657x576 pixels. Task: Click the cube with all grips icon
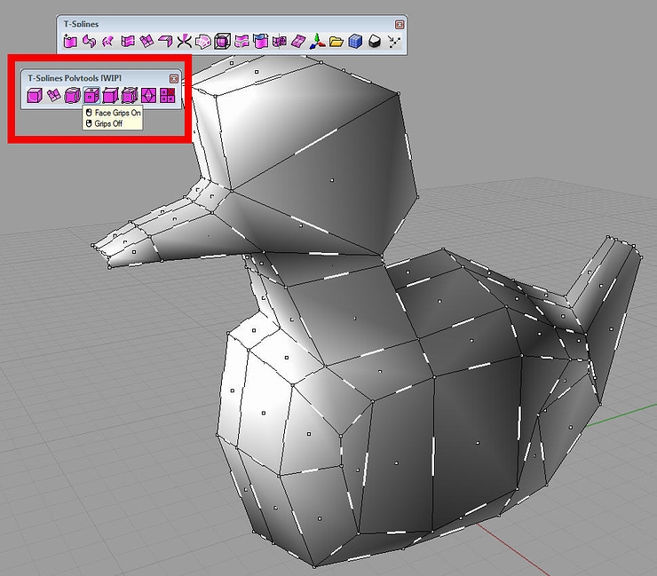130,96
